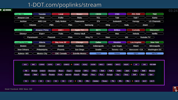Open Washington DC local news
Screen dimensions: 178x100
(155, 49)
